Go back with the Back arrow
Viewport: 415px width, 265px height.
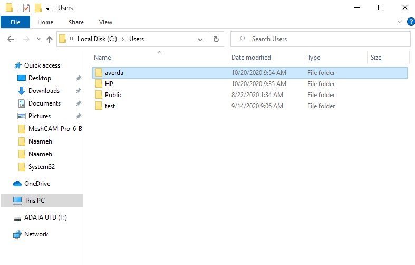[11, 39]
